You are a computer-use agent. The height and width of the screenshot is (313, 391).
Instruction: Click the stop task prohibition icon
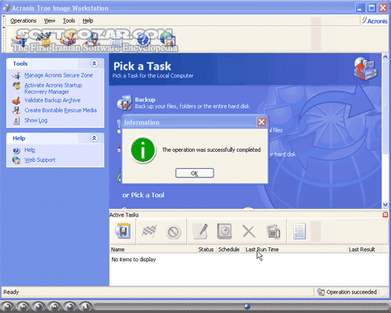(174, 232)
